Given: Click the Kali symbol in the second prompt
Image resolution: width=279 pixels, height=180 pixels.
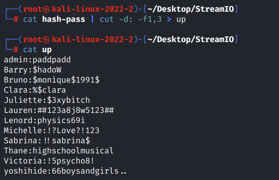Looking at the screenshot, I should 46,39.
